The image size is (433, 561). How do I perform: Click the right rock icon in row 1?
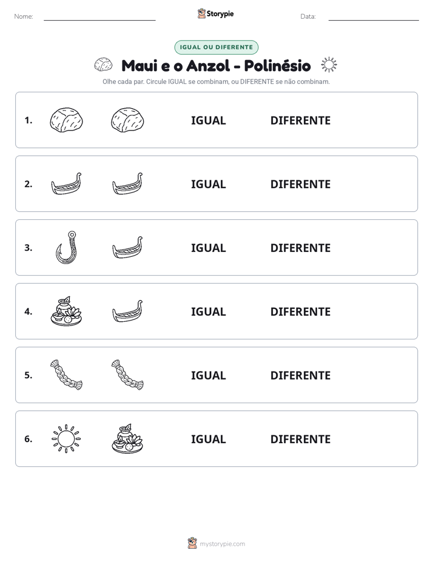coord(127,120)
